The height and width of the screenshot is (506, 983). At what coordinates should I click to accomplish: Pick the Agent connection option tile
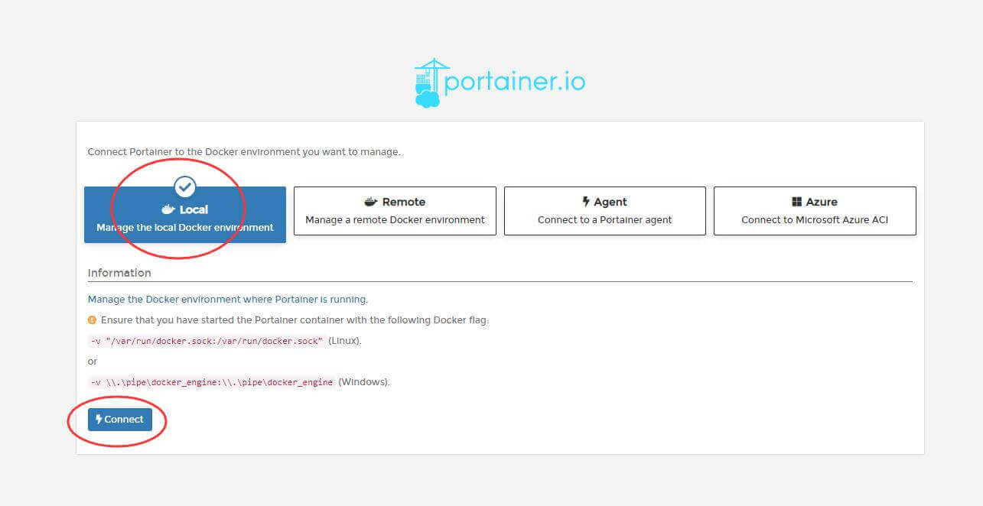point(604,211)
